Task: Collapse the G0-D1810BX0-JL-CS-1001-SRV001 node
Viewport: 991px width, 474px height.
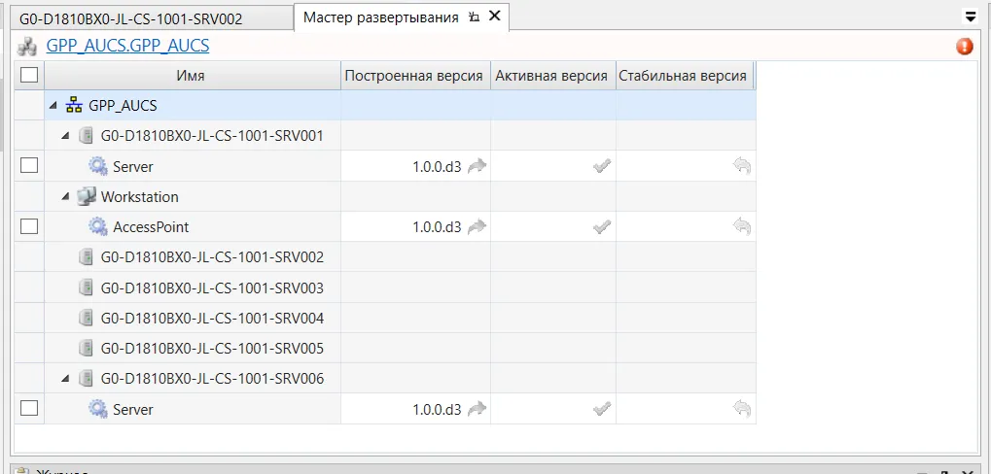Action: (x=66, y=136)
